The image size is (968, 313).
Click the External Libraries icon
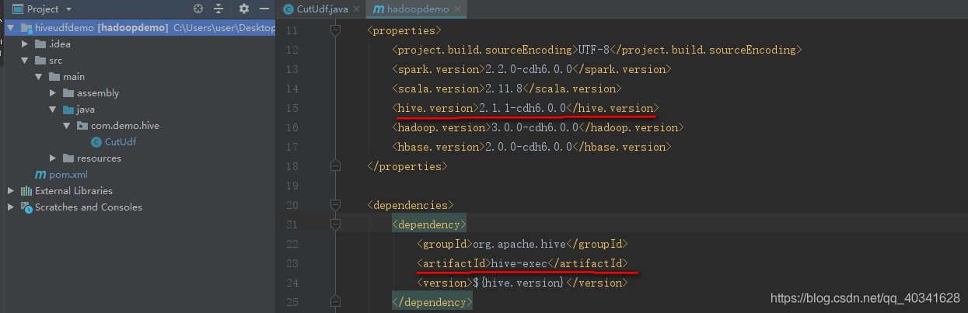(26, 191)
